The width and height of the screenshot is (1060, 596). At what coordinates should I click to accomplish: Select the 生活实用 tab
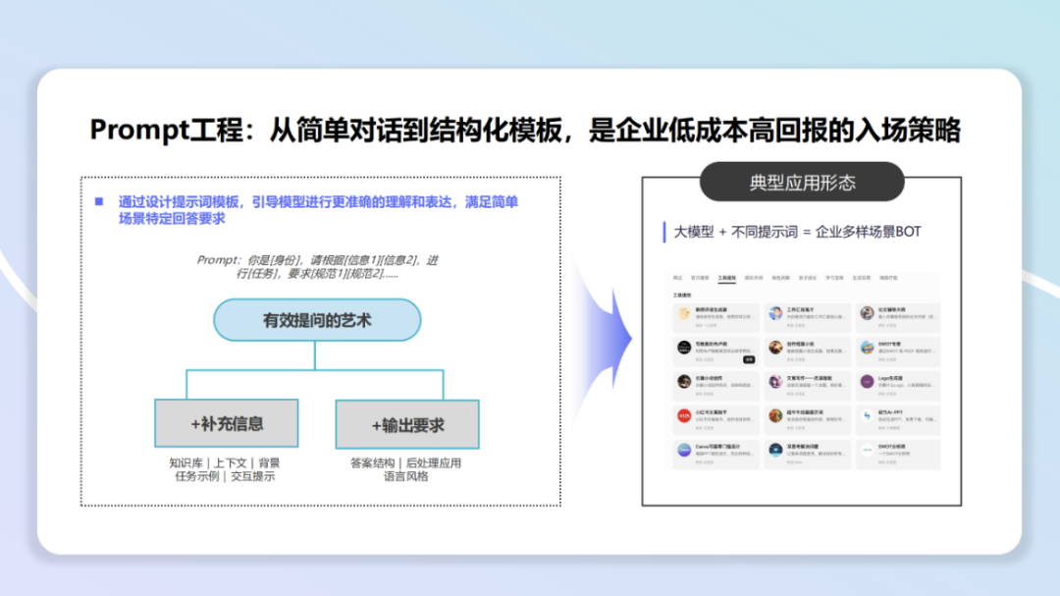[x=862, y=278]
